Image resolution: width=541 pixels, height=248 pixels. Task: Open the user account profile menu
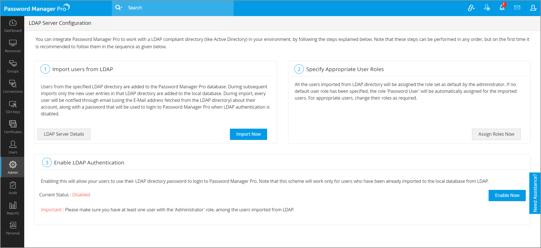[533, 8]
